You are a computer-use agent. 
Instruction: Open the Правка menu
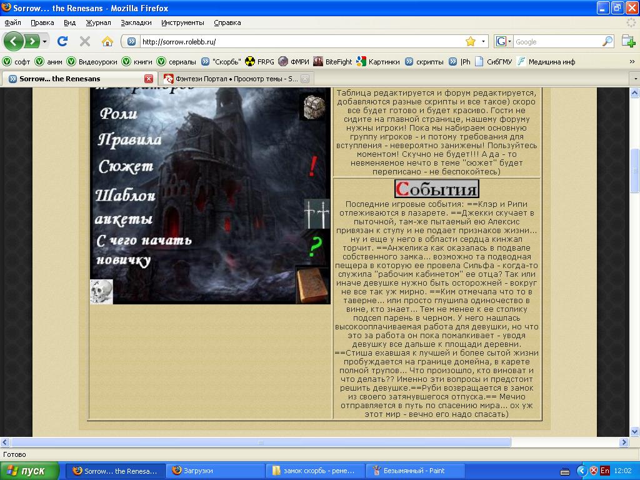coord(42,23)
